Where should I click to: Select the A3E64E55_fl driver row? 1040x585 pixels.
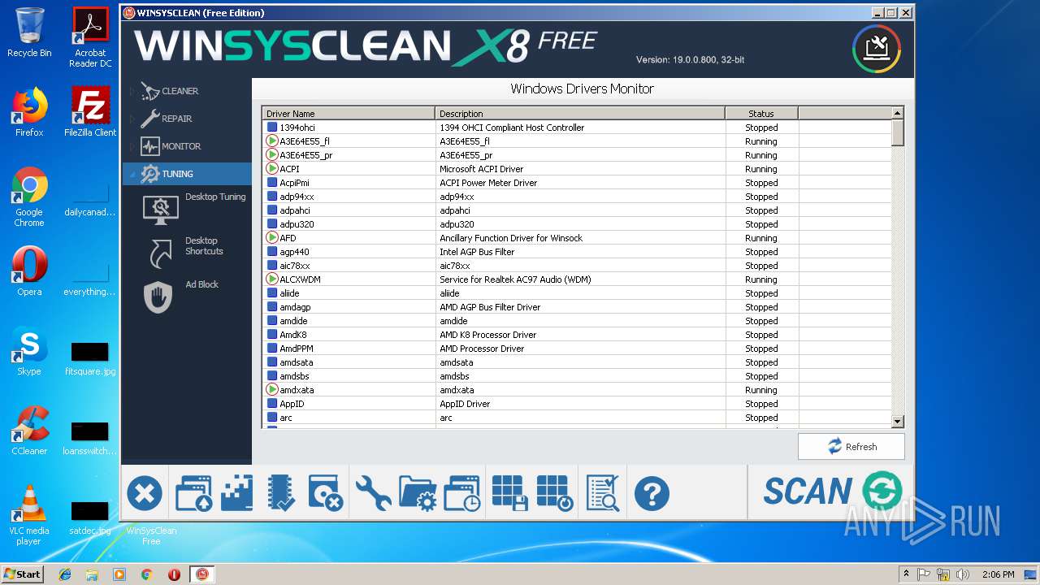tap(577, 141)
